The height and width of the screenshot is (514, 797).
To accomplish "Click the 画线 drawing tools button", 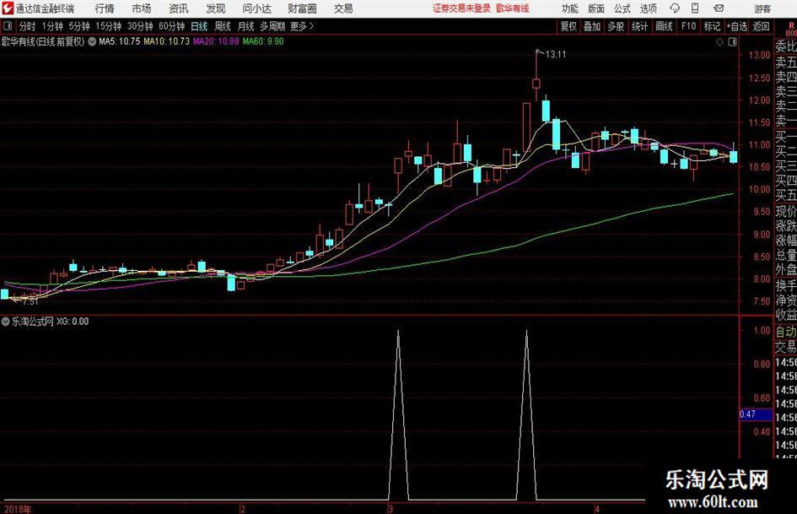I will pyautogui.click(x=665, y=26).
